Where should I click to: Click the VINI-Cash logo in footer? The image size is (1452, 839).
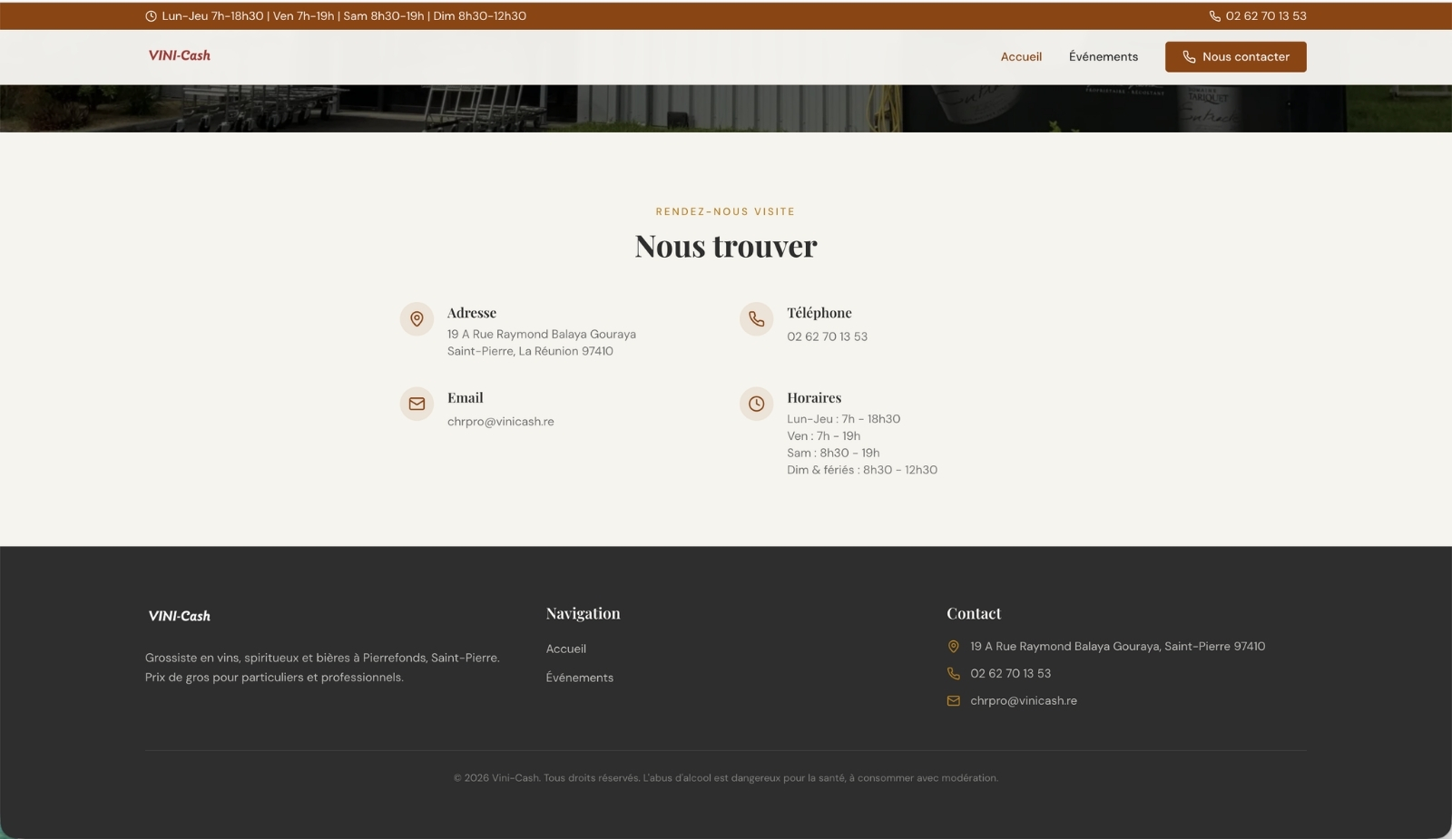coord(180,616)
